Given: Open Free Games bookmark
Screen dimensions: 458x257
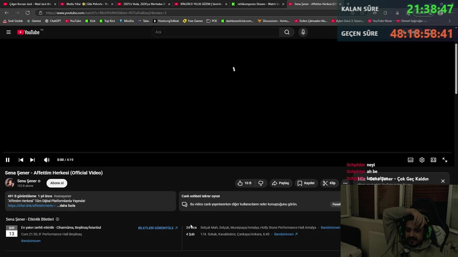Looking at the screenshot, I should [193, 21].
